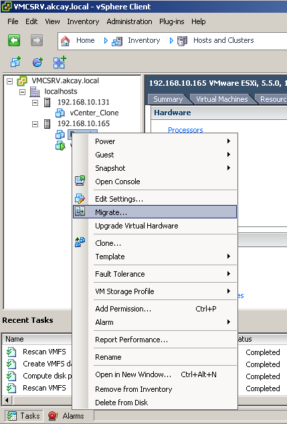Open the VM Storage Profile submenu
The width and height of the screenshot is (287, 424).
(155, 291)
